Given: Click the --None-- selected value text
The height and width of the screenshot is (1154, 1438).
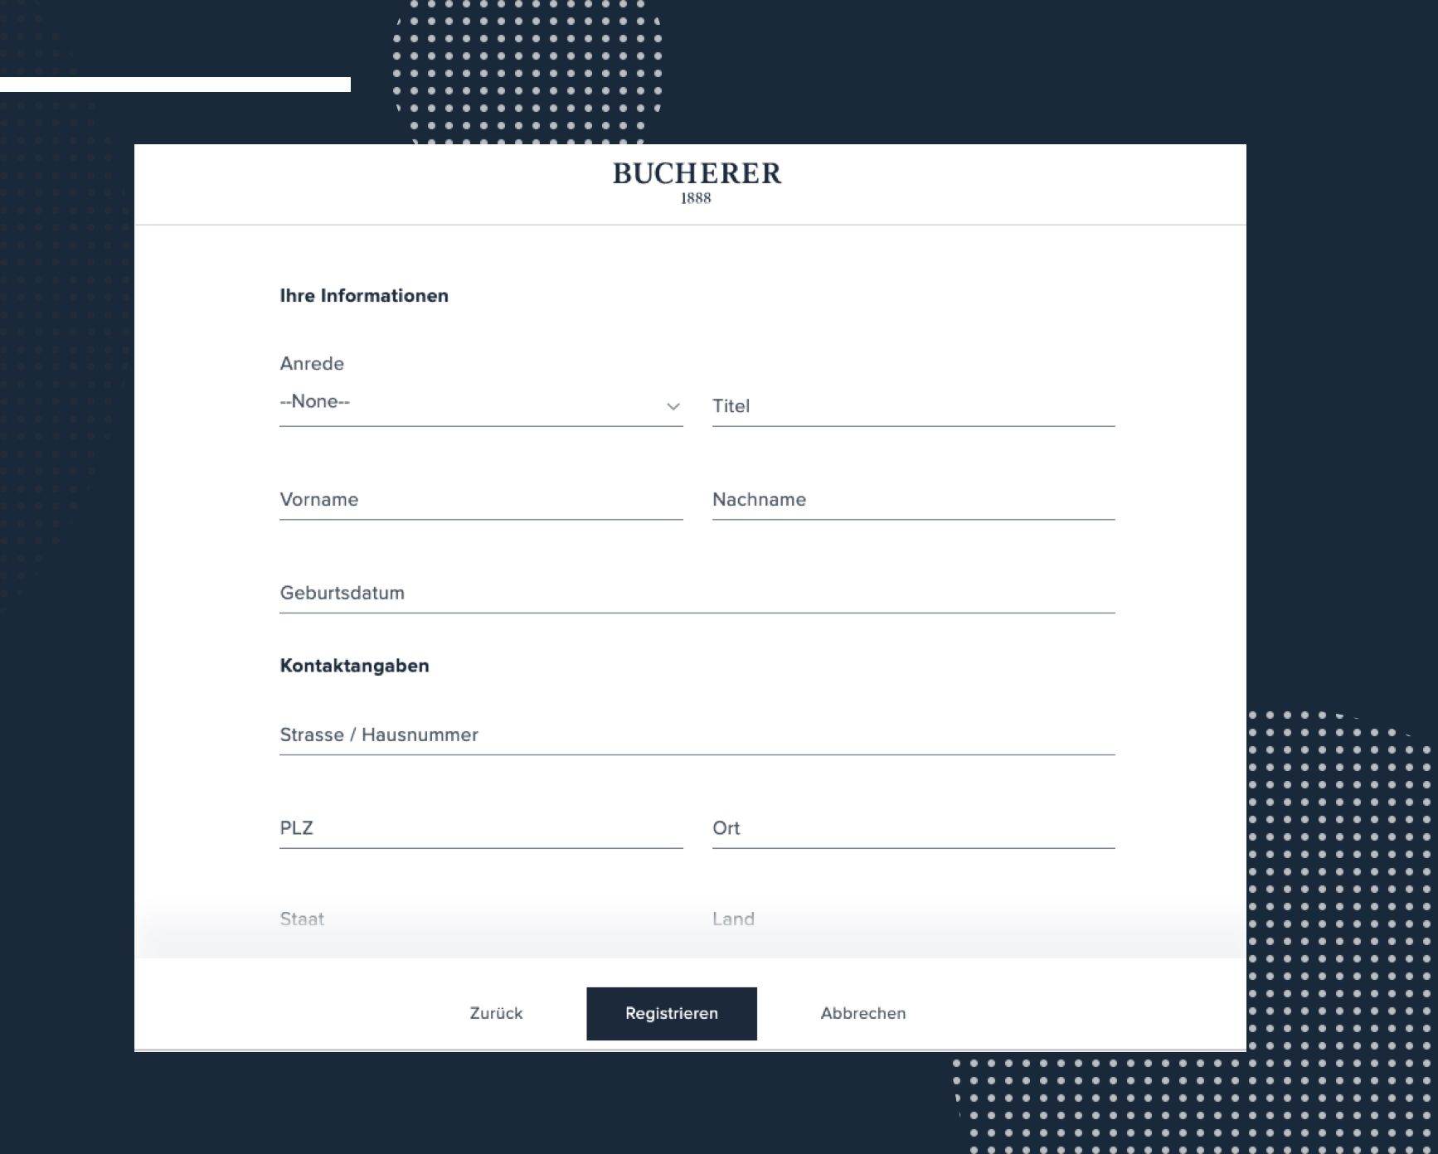Looking at the screenshot, I should pos(315,401).
